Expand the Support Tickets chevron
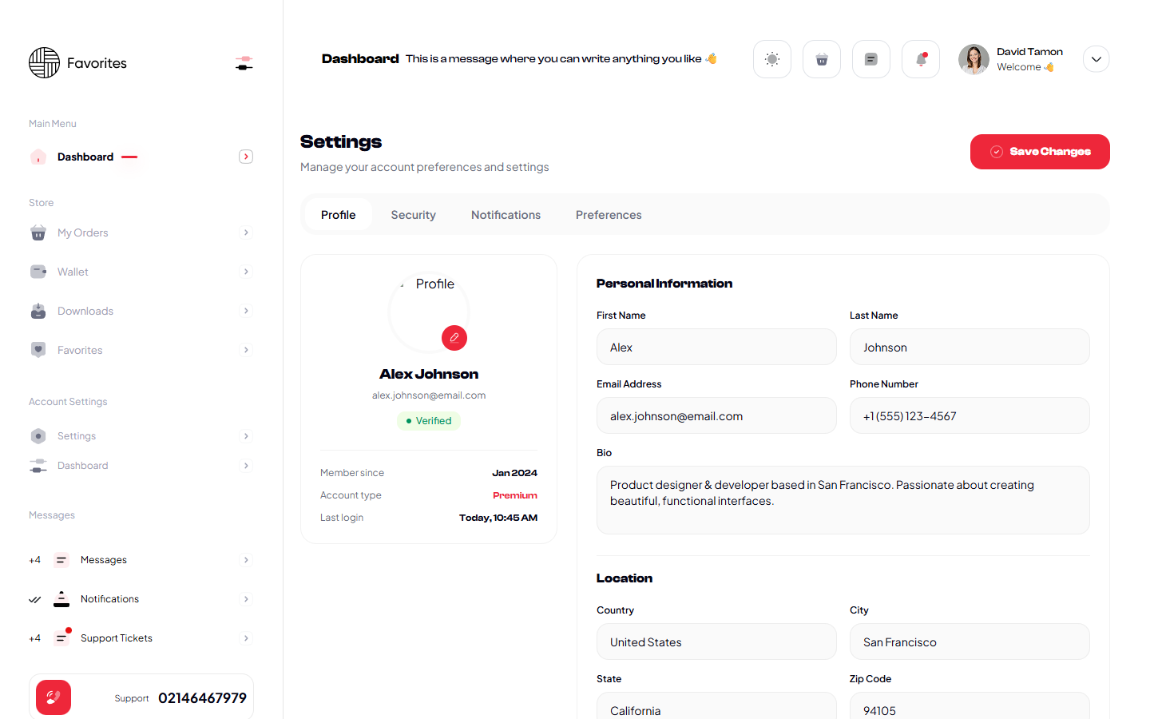Viewport: 1150px width, 719px height. point(246,638)
